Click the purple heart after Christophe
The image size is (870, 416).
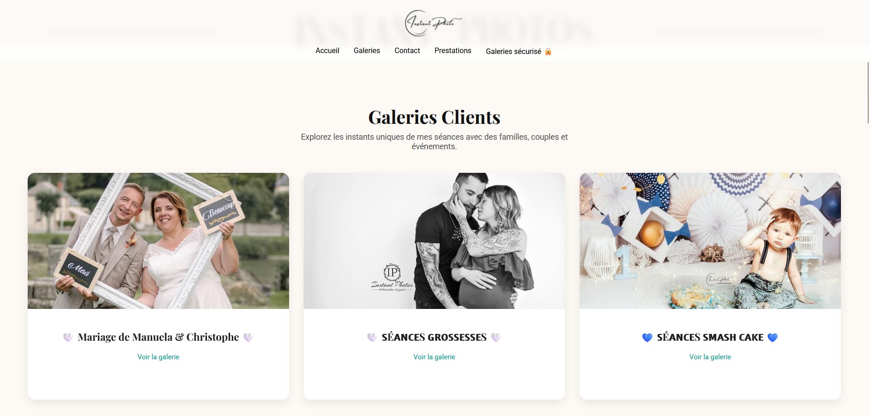point(248,337)
